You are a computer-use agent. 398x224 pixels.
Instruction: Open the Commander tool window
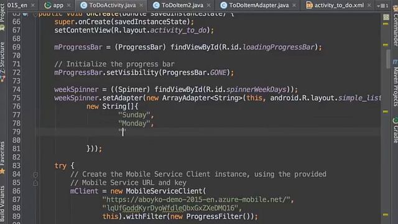396,29
